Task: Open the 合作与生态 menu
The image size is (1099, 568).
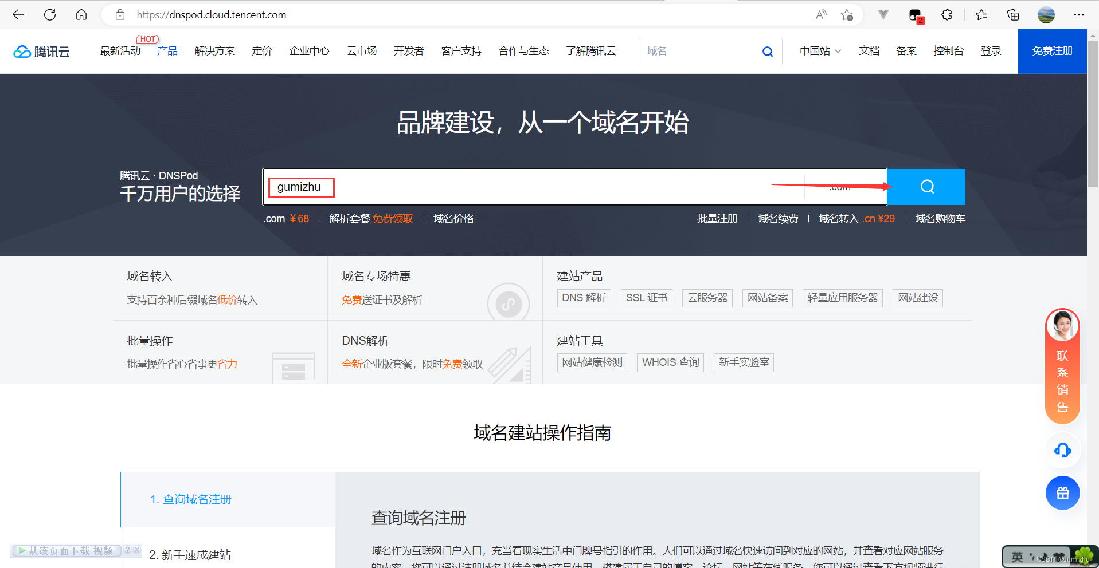Action: (524, 51)
